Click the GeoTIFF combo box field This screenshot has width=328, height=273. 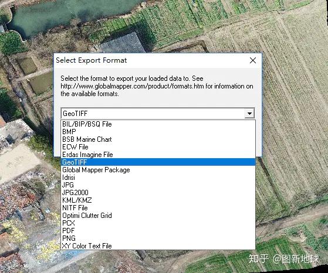tap(158, 114)
